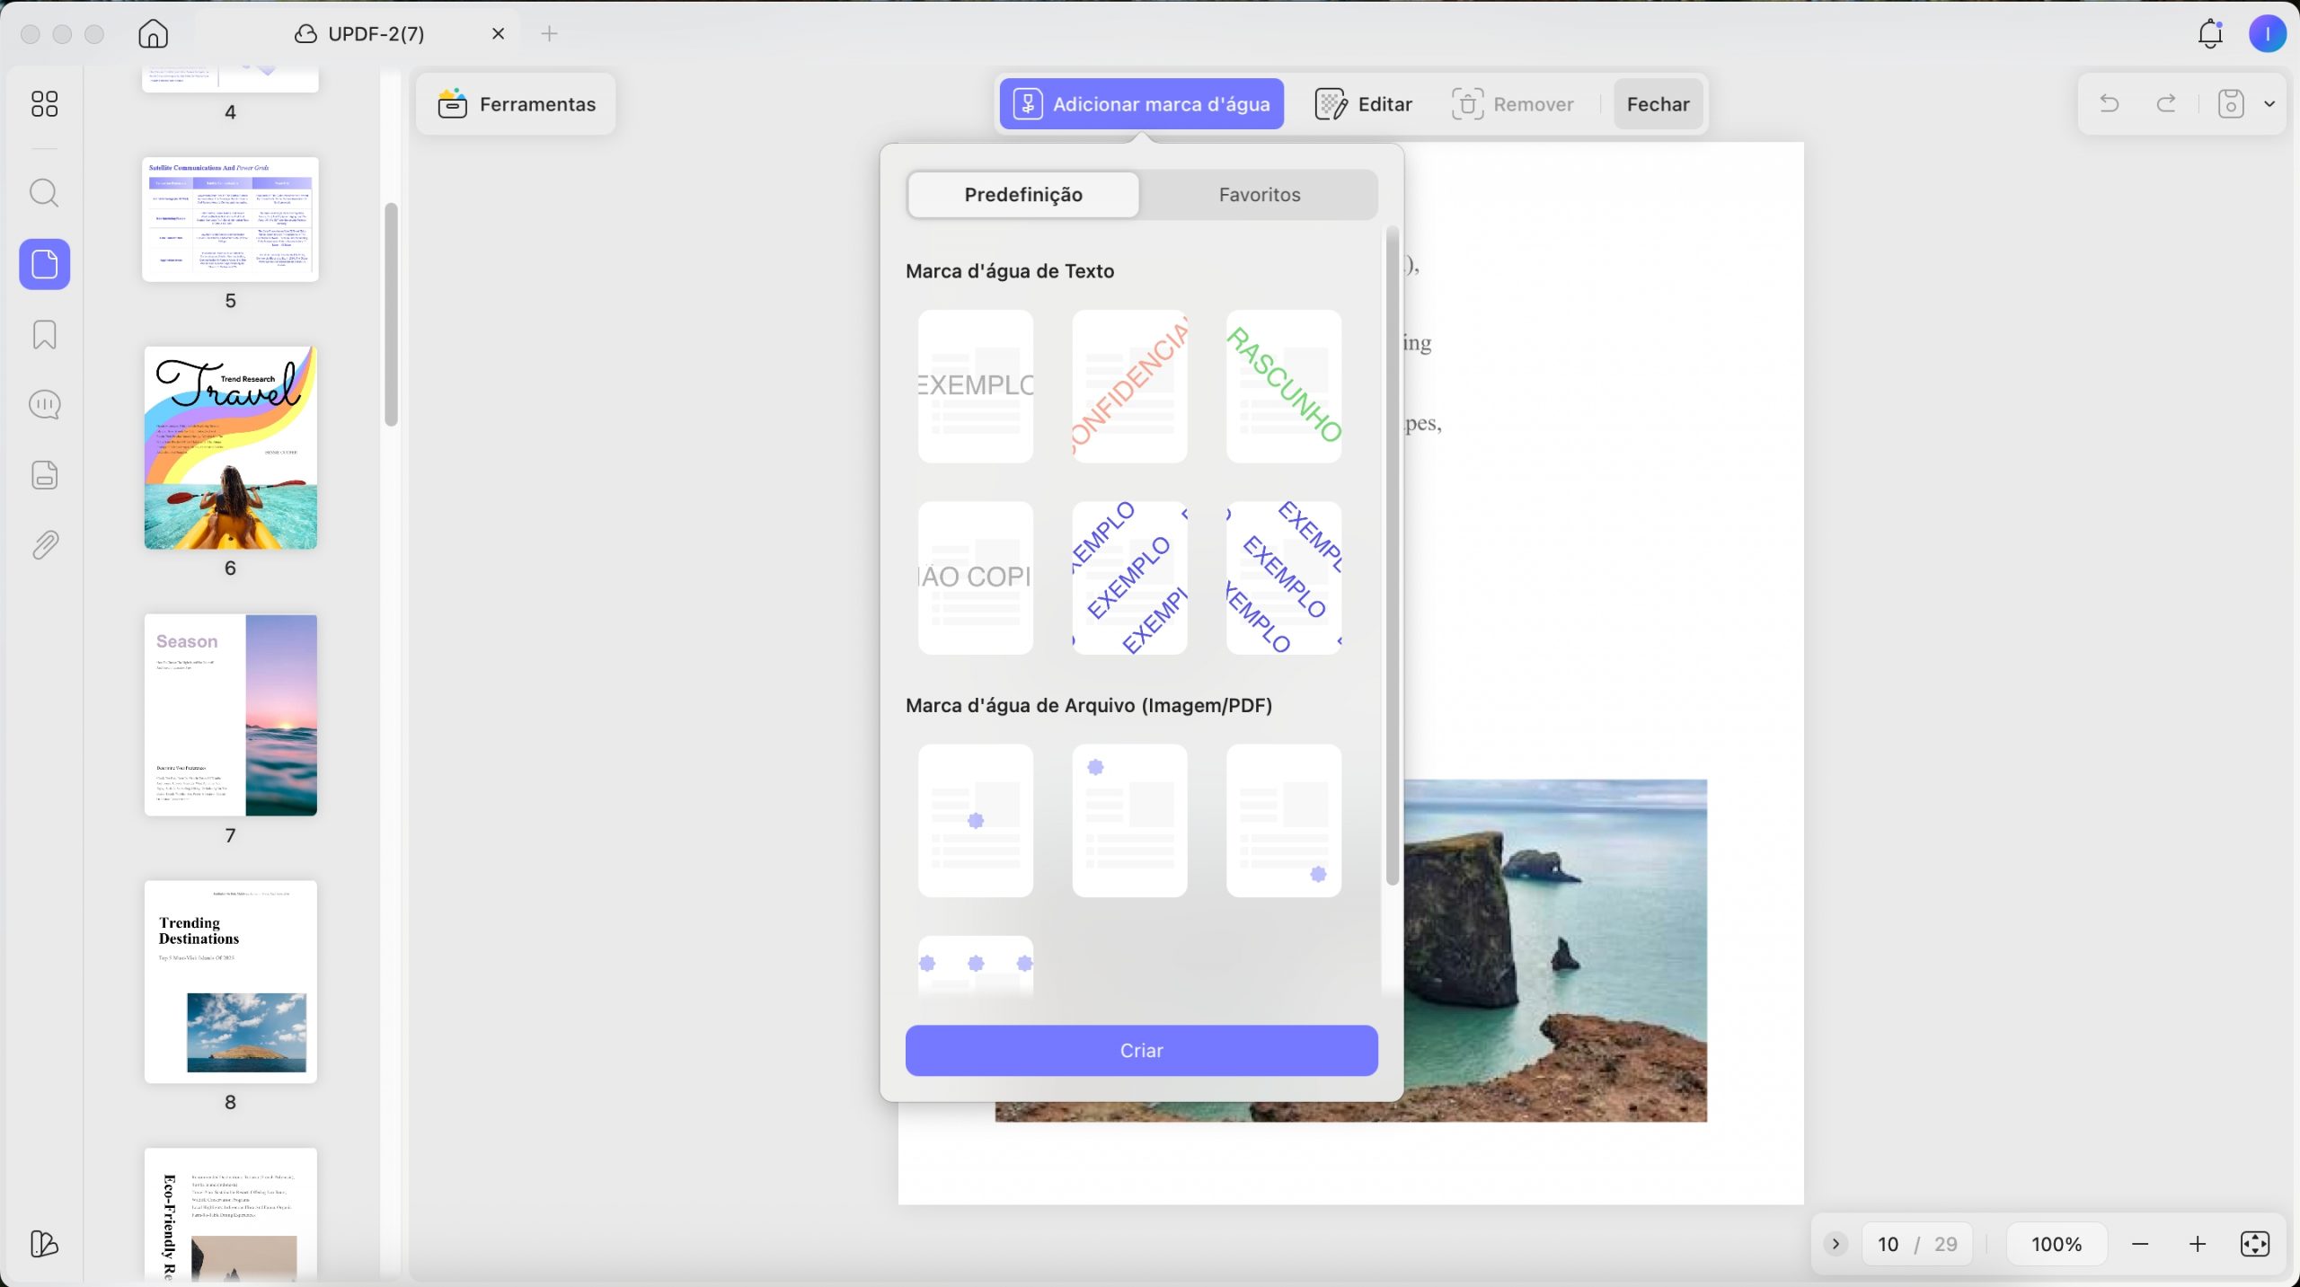Open page 5 thumbnail
2300x1287 pixels.
(231, 219)
